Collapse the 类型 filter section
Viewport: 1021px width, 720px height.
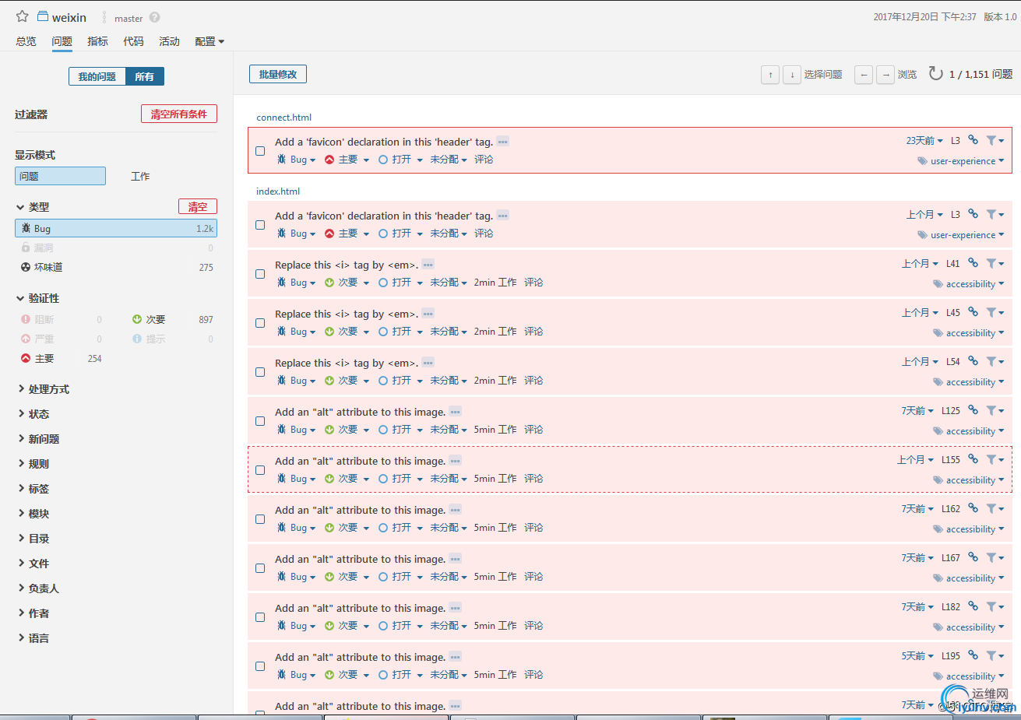click(33, 207)
